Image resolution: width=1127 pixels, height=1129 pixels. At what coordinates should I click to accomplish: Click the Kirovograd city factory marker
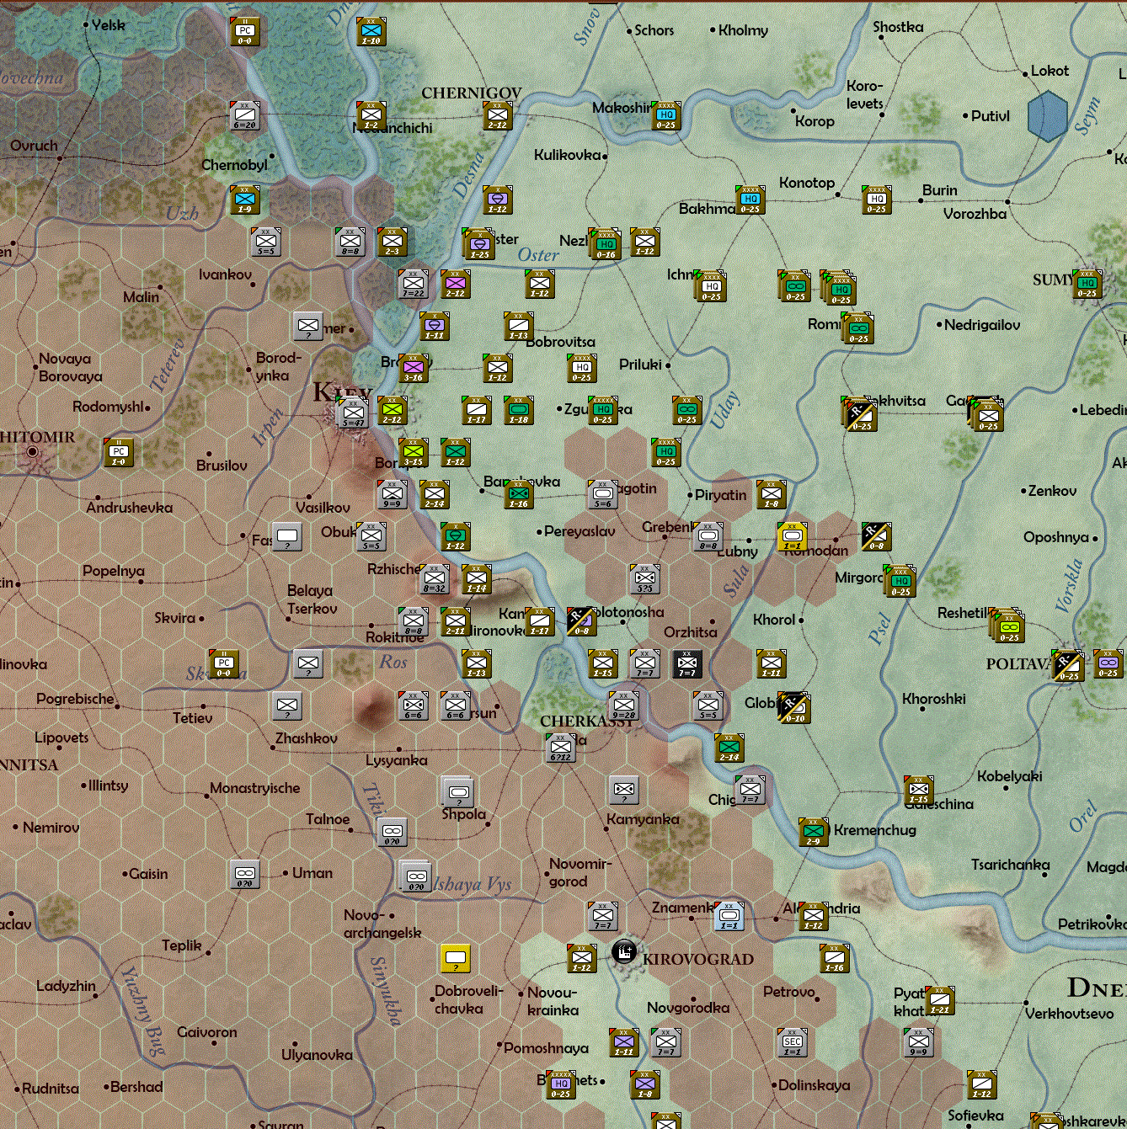click(x=623, y=951)
